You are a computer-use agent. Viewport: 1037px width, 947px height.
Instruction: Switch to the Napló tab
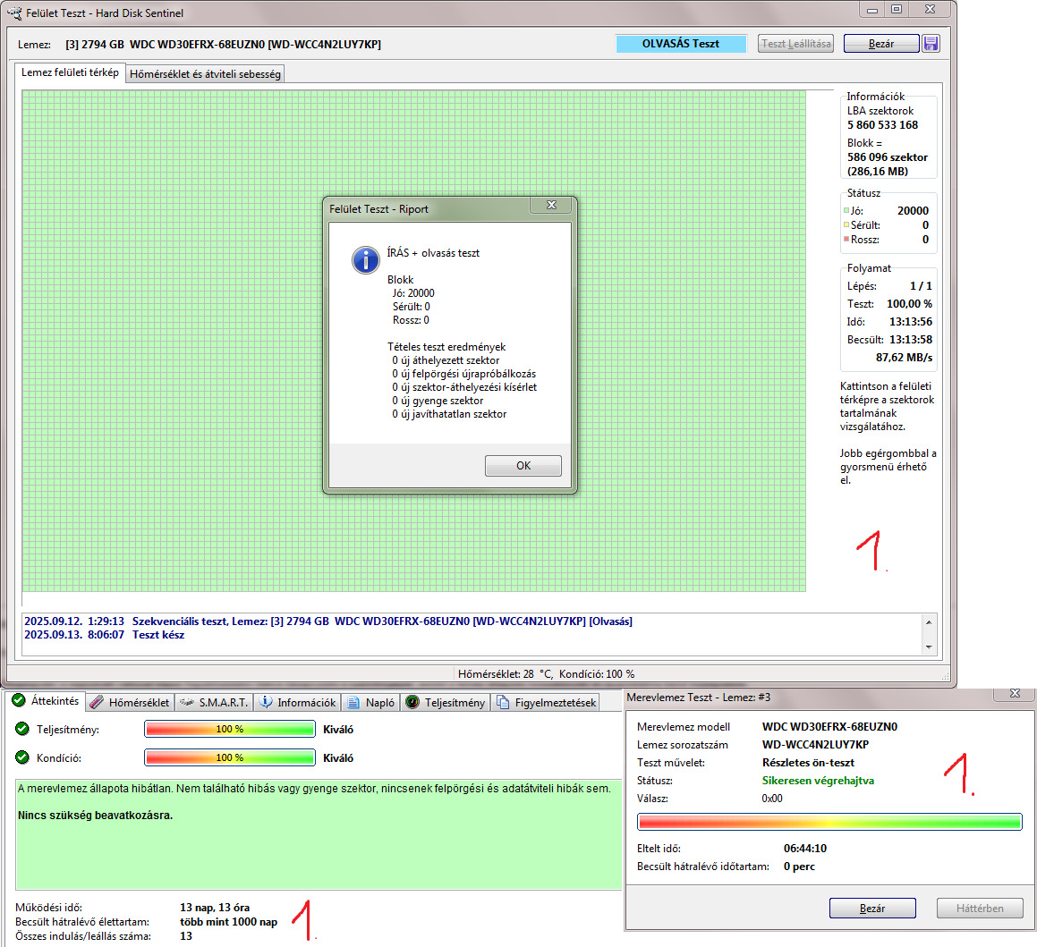[x=371, y=703]
